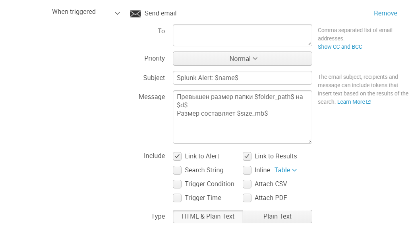Enable the Attach PDF attachment
Image resolution: width=412 pixels, height=234 pixels.
(x=247, y=198)
